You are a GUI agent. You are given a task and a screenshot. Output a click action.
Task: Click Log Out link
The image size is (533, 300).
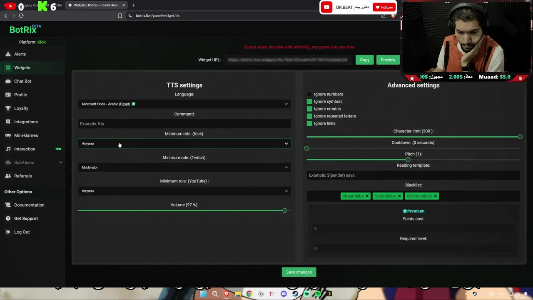22,232
